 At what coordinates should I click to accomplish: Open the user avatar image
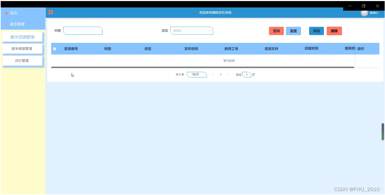coord(364,13)
